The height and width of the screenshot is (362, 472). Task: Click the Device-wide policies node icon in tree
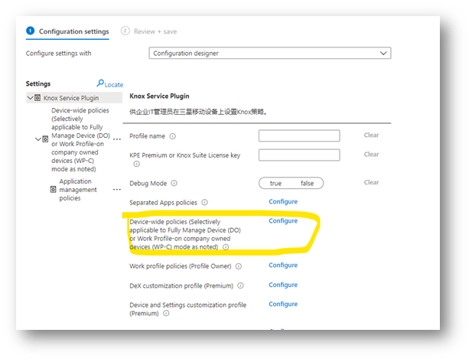click(x=45, y=139)
